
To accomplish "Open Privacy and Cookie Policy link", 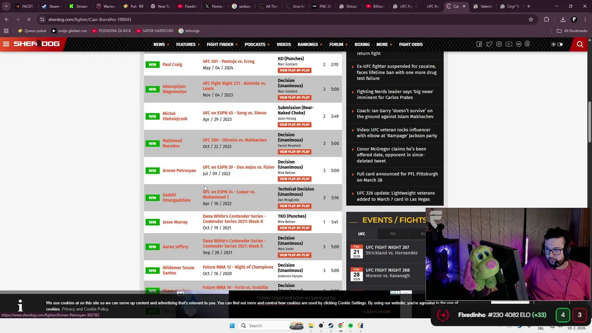I will click(x=85, y=309).
